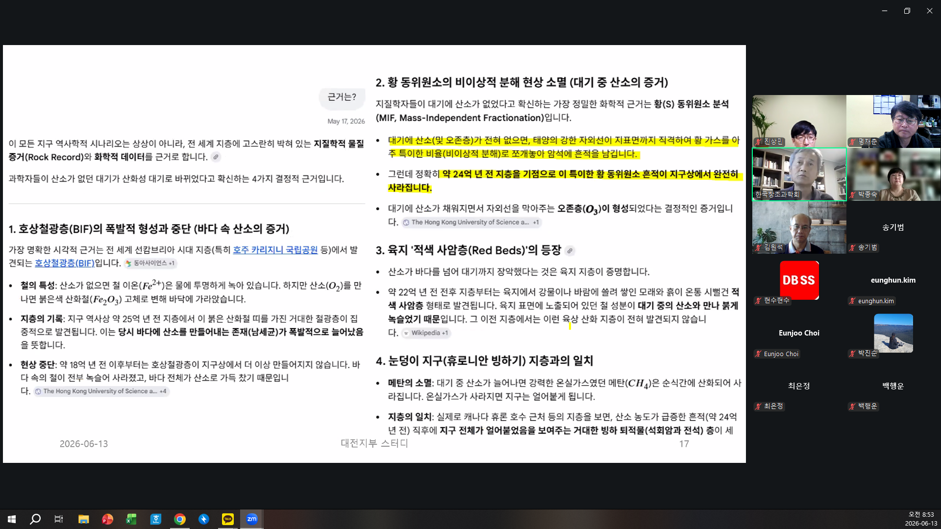
Task: Select 박종숙 participant video tile
Action: point(893,174)
